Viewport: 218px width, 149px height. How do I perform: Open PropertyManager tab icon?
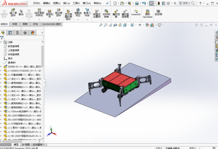[10, 33]
